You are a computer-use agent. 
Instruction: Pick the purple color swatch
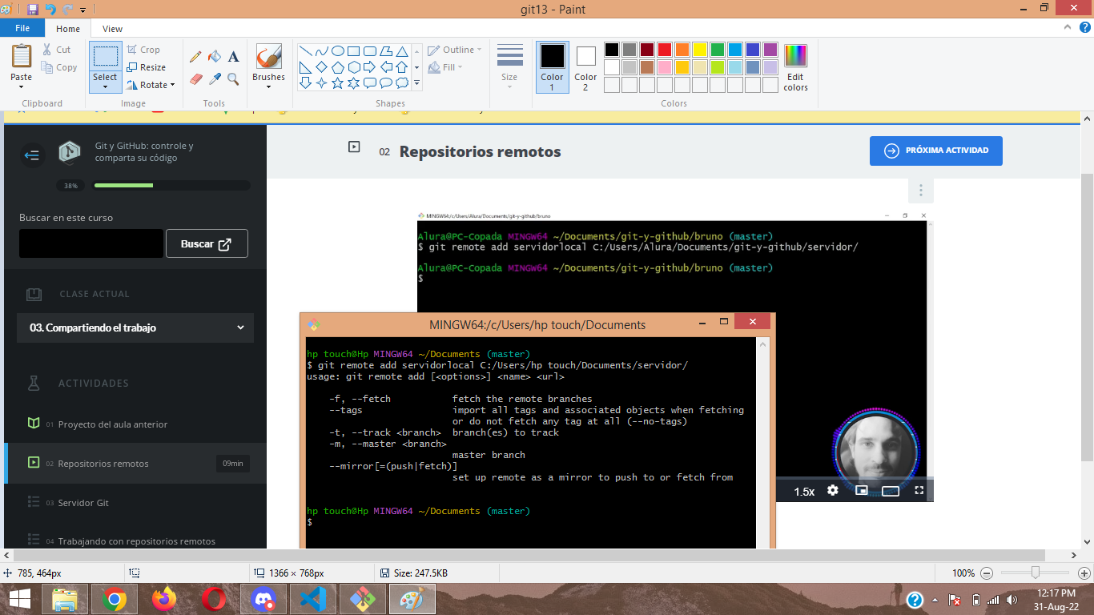pyautogui.click(x=770, y=50)
